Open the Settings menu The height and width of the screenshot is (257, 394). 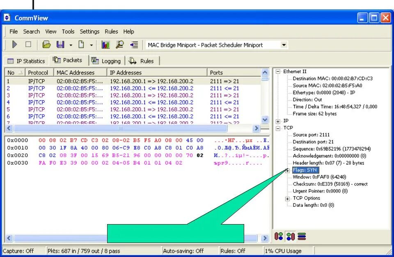[89, 32]
